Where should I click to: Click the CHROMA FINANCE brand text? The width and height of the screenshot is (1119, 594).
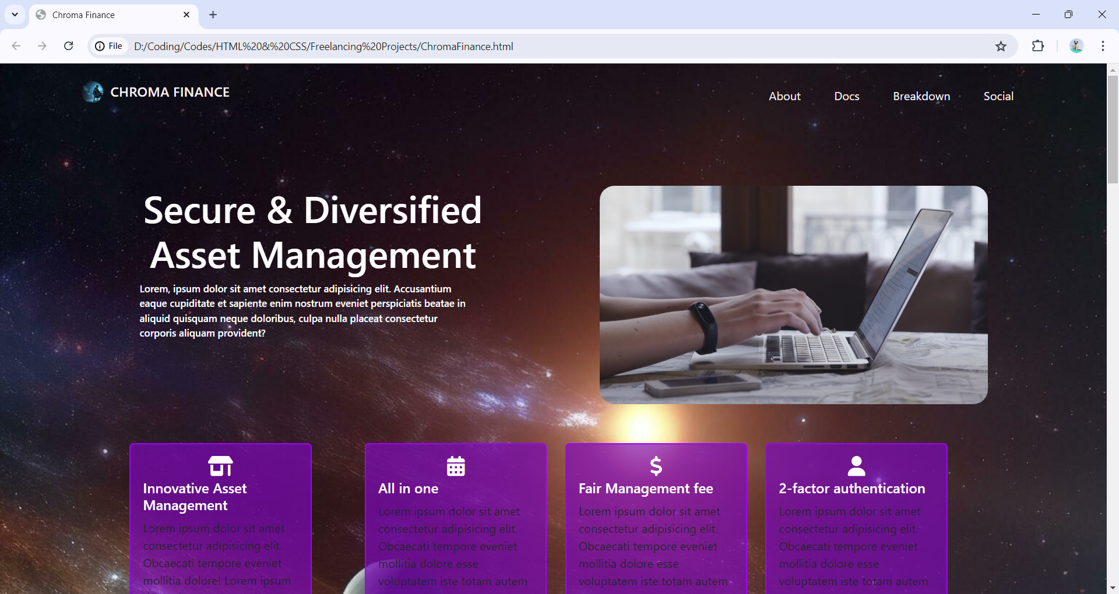tap(170, 92)
